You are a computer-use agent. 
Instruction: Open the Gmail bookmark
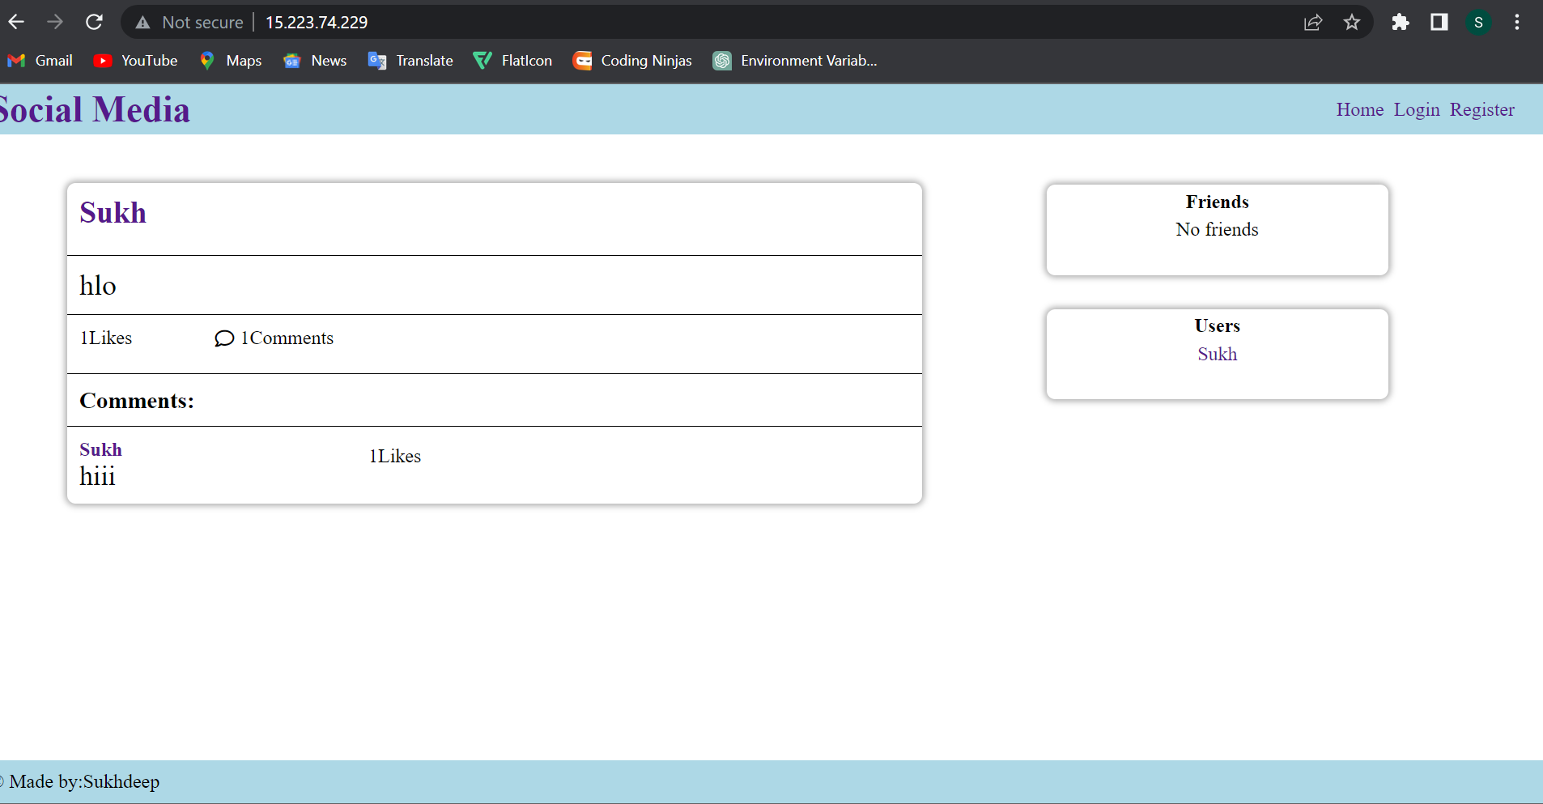tap(40, 61)
